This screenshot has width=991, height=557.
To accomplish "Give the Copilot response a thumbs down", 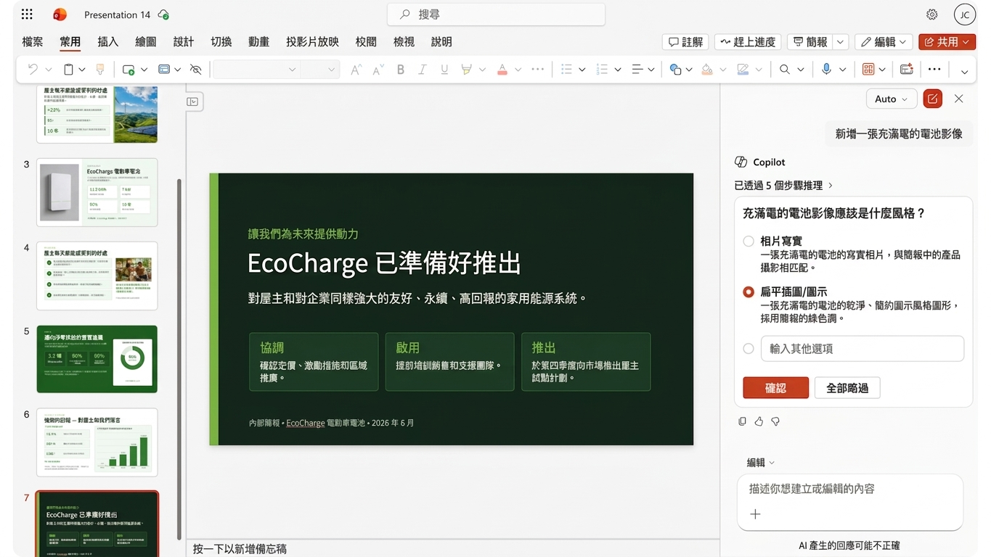I will coord(775,421).
